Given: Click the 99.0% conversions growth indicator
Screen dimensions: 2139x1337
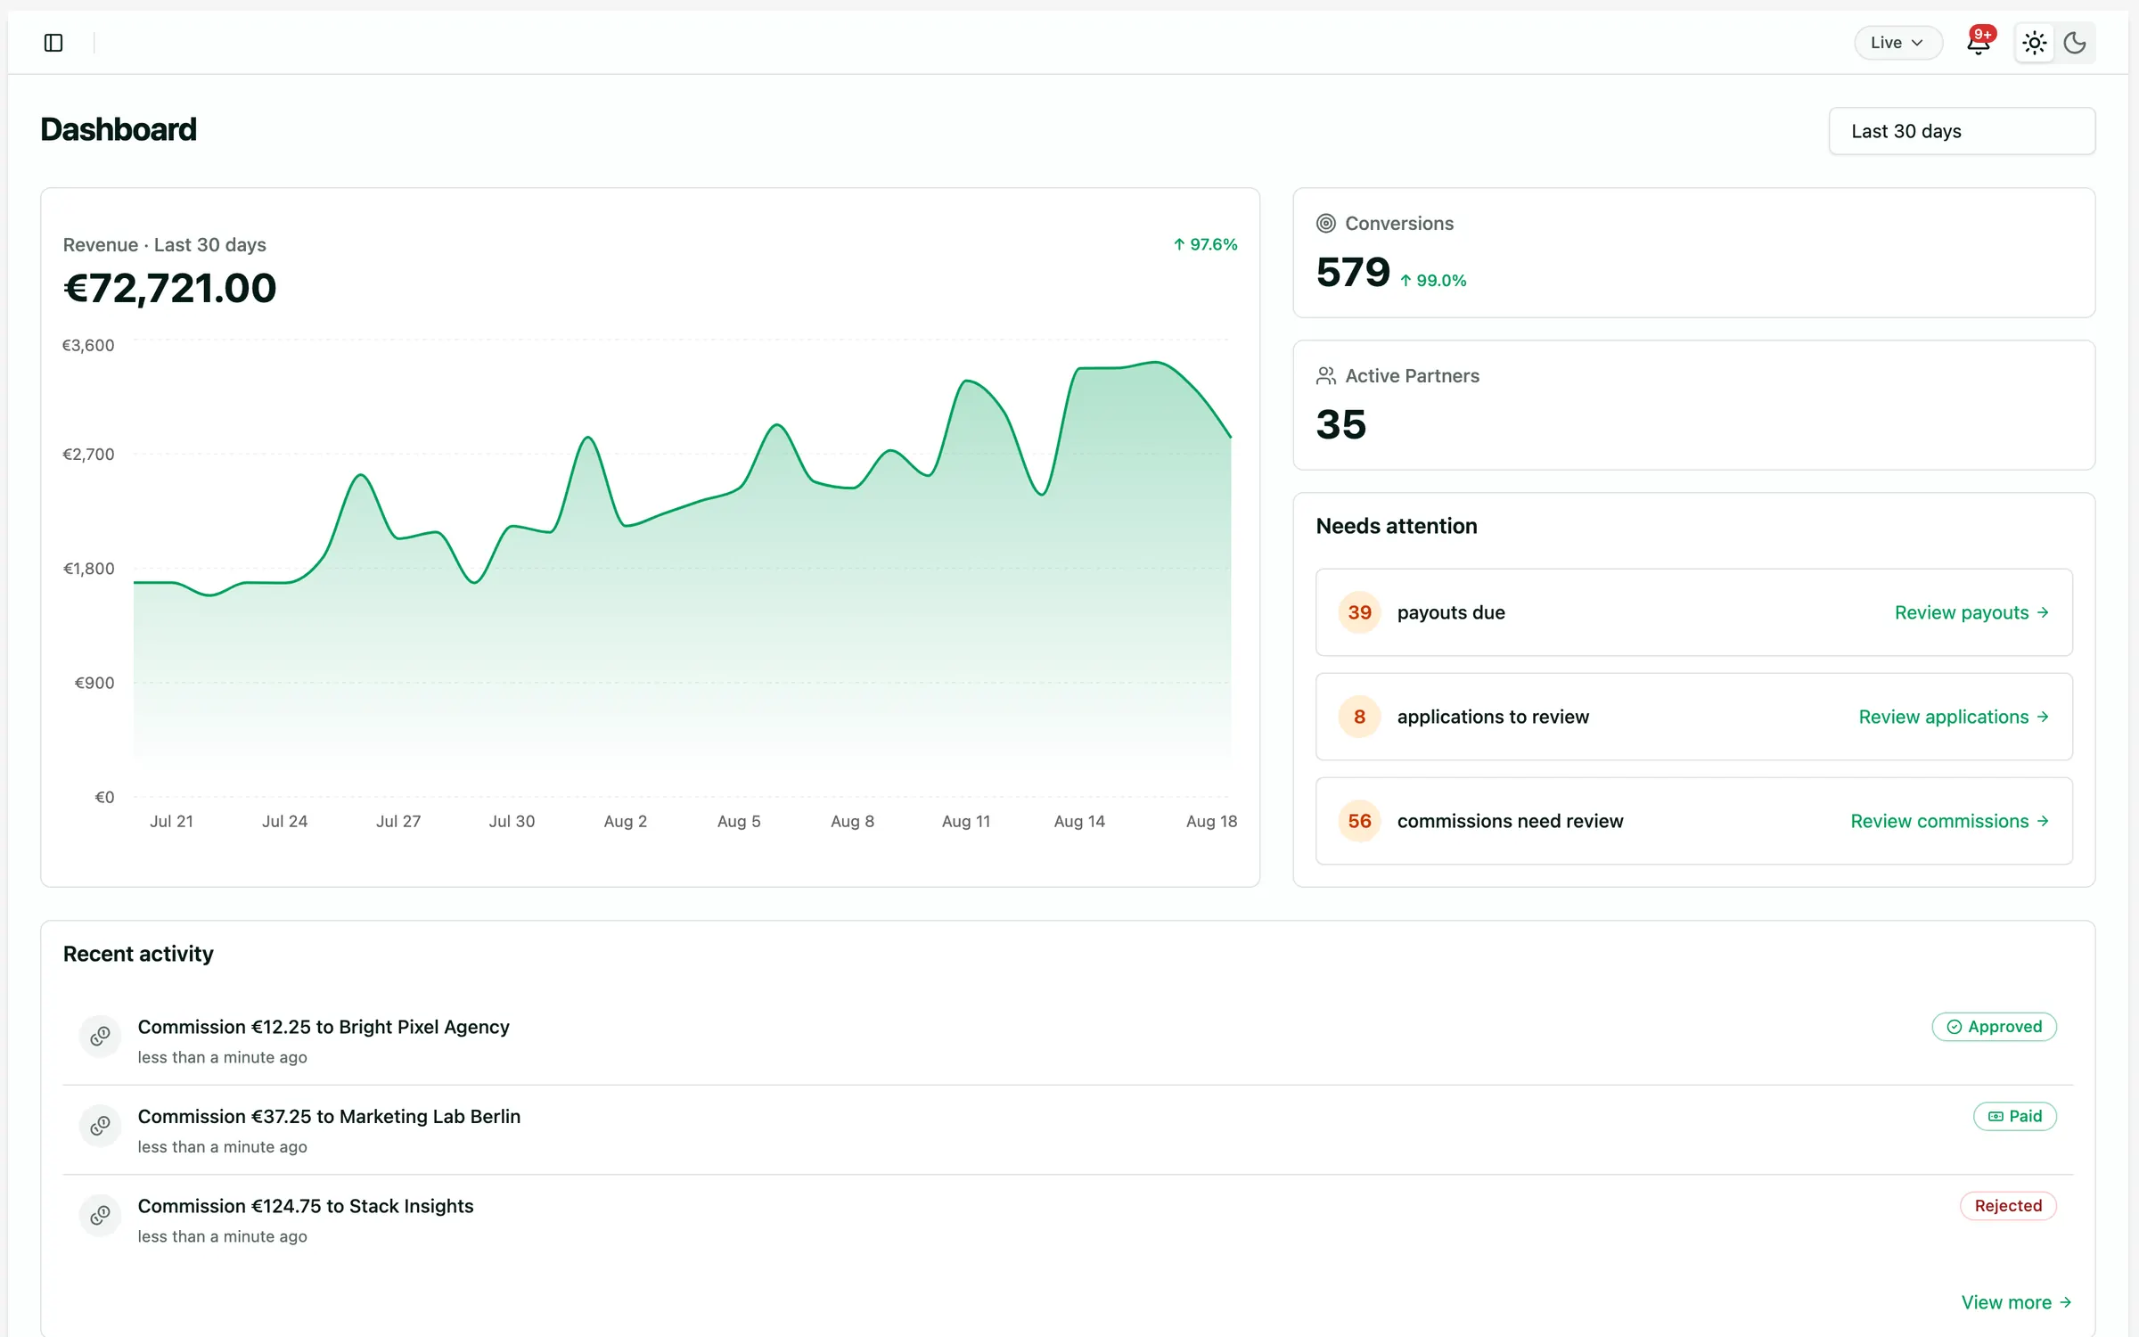Looking at the screenshot, I should pyautogui.click(x=1433, y=281).
